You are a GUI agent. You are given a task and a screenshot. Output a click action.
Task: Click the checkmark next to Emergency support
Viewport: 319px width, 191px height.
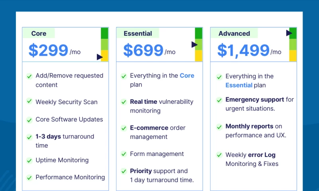tap(219, 100)
